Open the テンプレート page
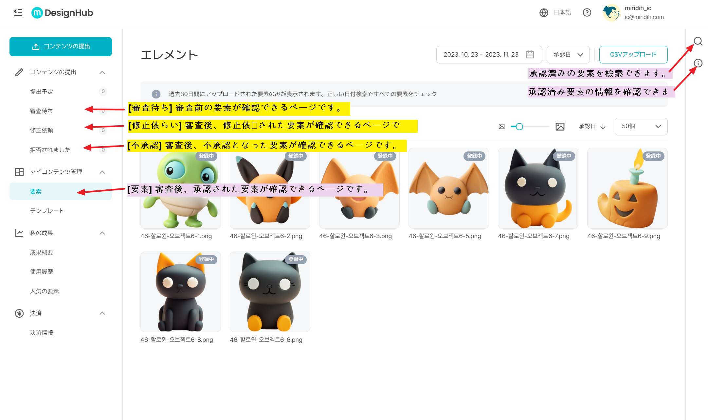The height and width of the screenshot is (420, 708). coord(47,211)
